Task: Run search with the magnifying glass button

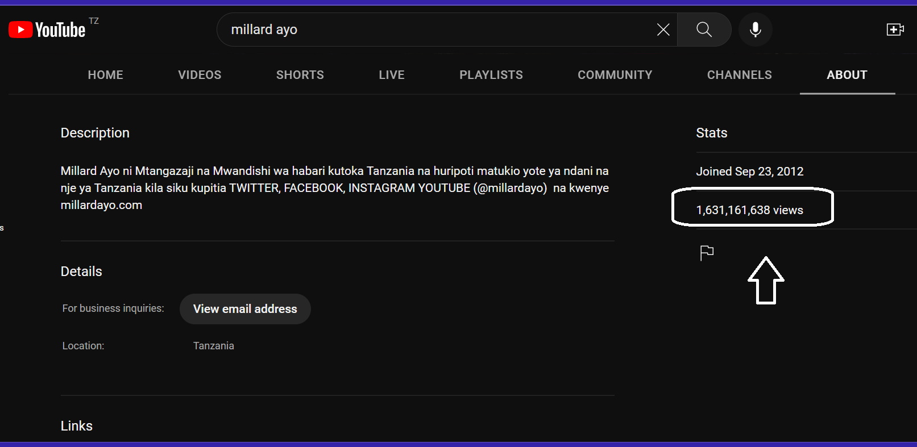Action: (704, 30)
